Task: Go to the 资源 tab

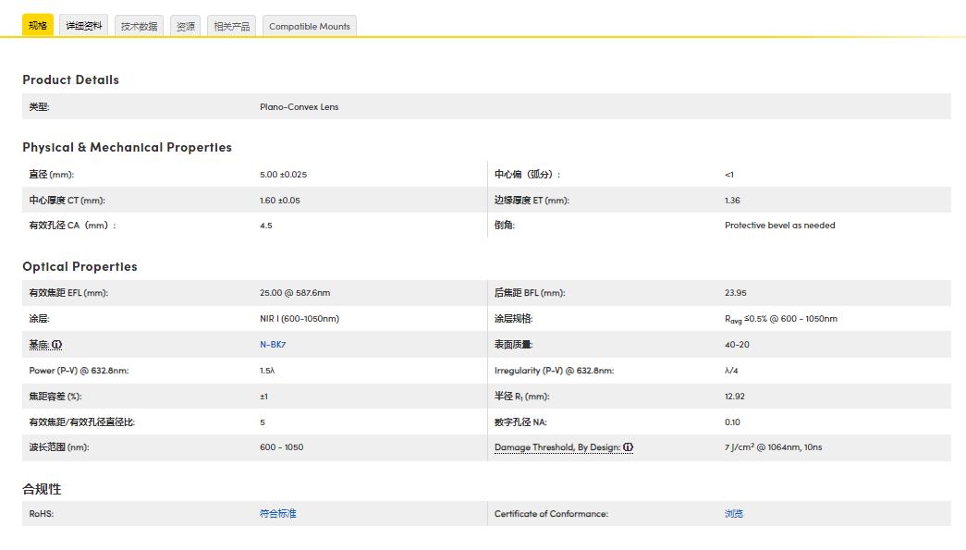Action: click(186, 27)
